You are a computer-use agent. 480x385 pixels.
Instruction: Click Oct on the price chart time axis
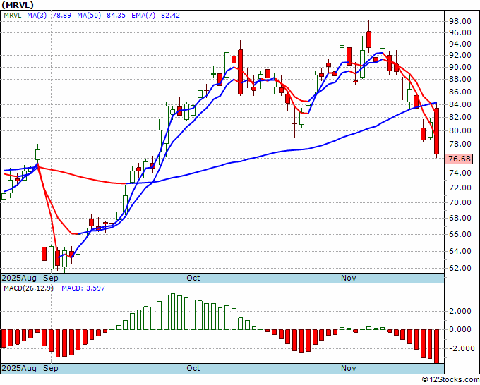pyautogui.click(x=193, y=279)
